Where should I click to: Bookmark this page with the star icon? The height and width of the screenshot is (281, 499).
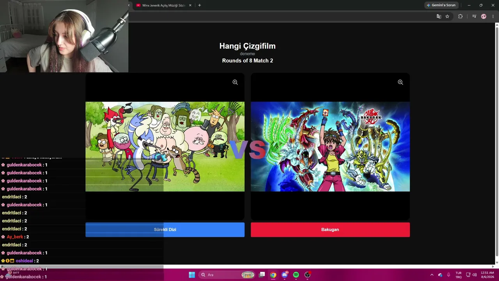point(447,16)
